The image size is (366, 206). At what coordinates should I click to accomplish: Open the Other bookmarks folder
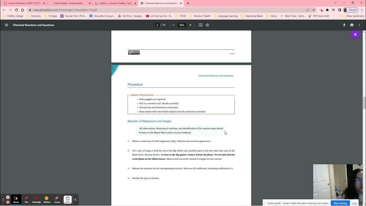[x=353, y=16]
